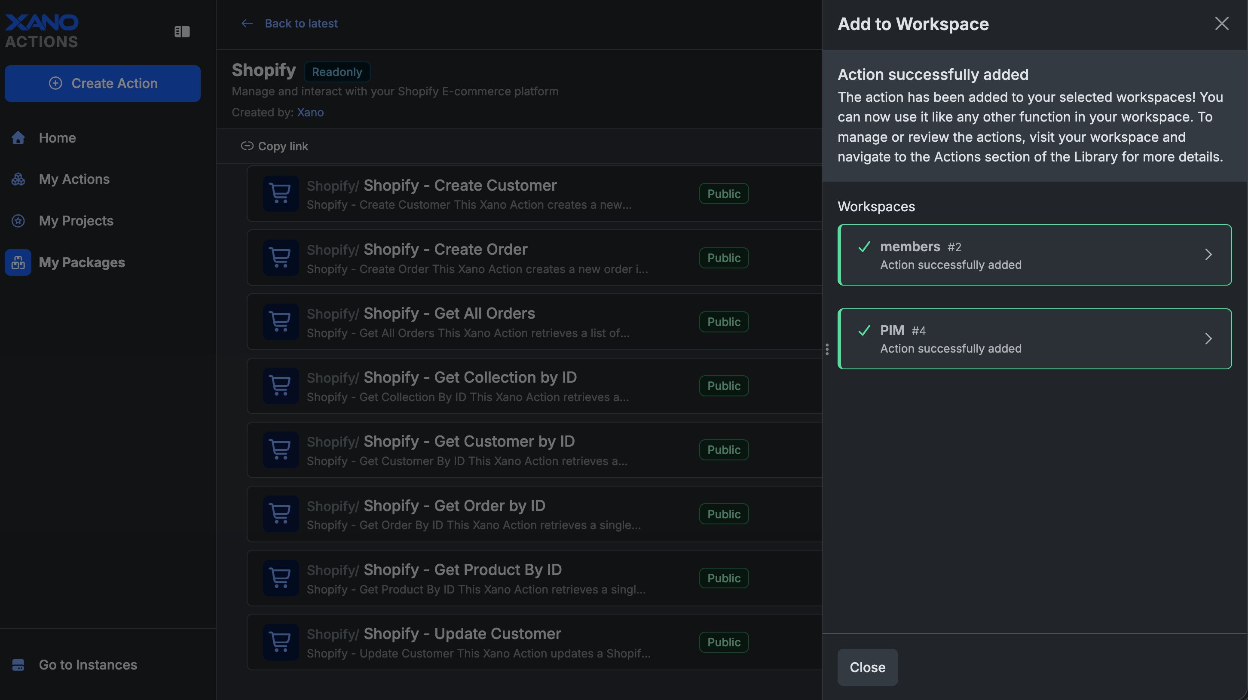Collapse the sidebar panel icon
1248x700 pixels.
pyautogui.click(x=182, y=31)
